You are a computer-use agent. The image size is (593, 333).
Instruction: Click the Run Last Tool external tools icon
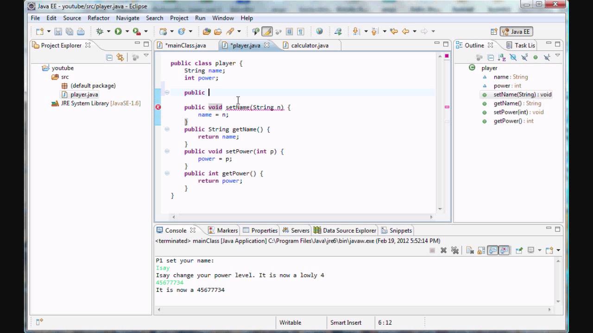pos(137,31)
